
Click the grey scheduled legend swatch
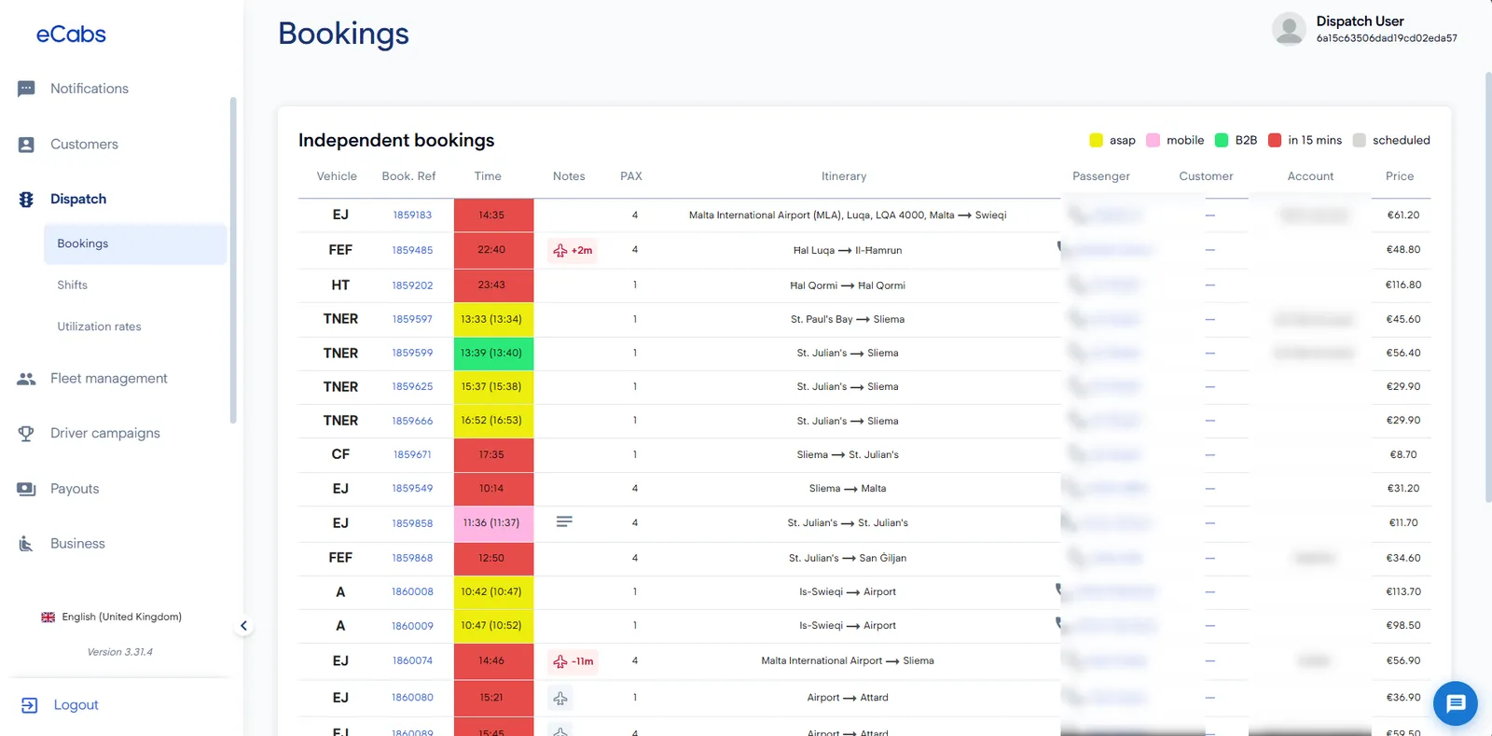click(x=1359, y=141)
